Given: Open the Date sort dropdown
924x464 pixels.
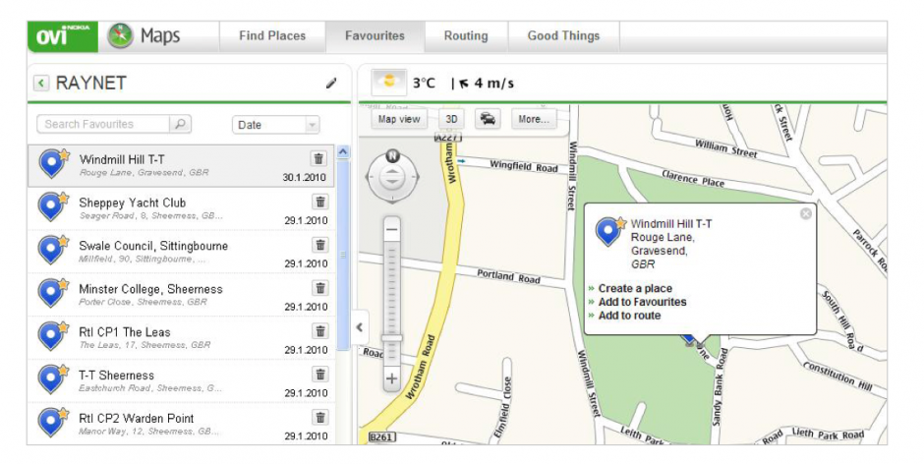Looking at the screenshot, I should click(x=276, y=125).
